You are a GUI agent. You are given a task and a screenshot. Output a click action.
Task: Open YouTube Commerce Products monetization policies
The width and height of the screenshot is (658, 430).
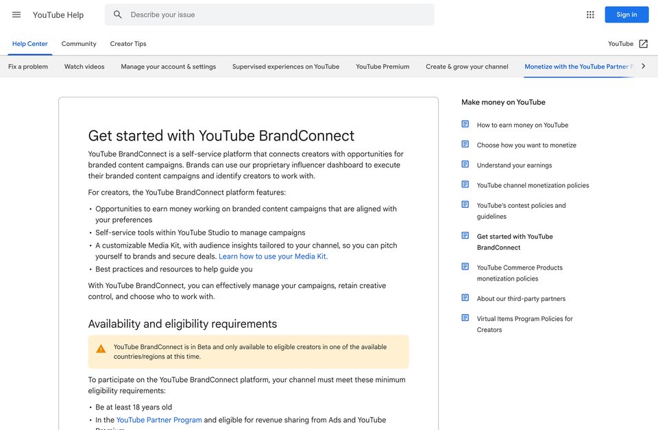tap(520, 273)
